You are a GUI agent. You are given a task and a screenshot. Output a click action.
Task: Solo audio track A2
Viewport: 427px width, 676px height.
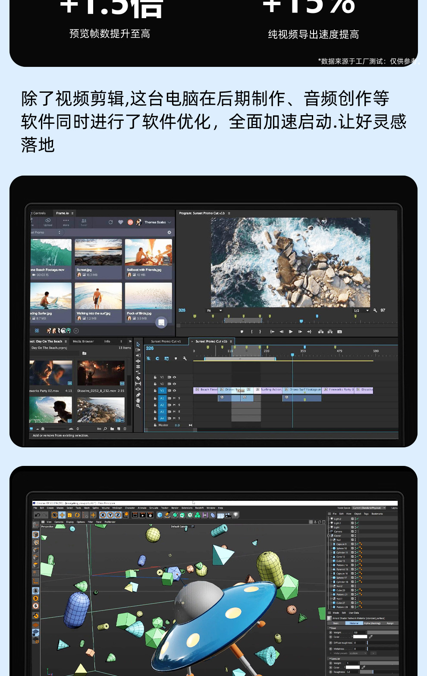tap(179, 405)
